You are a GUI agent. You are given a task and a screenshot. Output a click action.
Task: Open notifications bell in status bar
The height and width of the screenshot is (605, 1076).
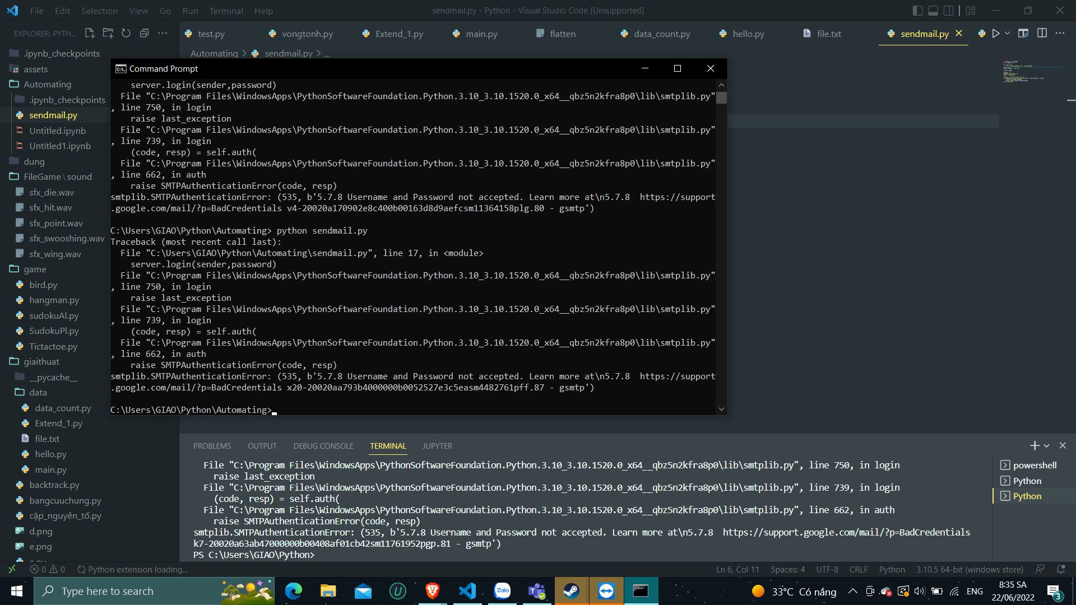[1061, 570]
